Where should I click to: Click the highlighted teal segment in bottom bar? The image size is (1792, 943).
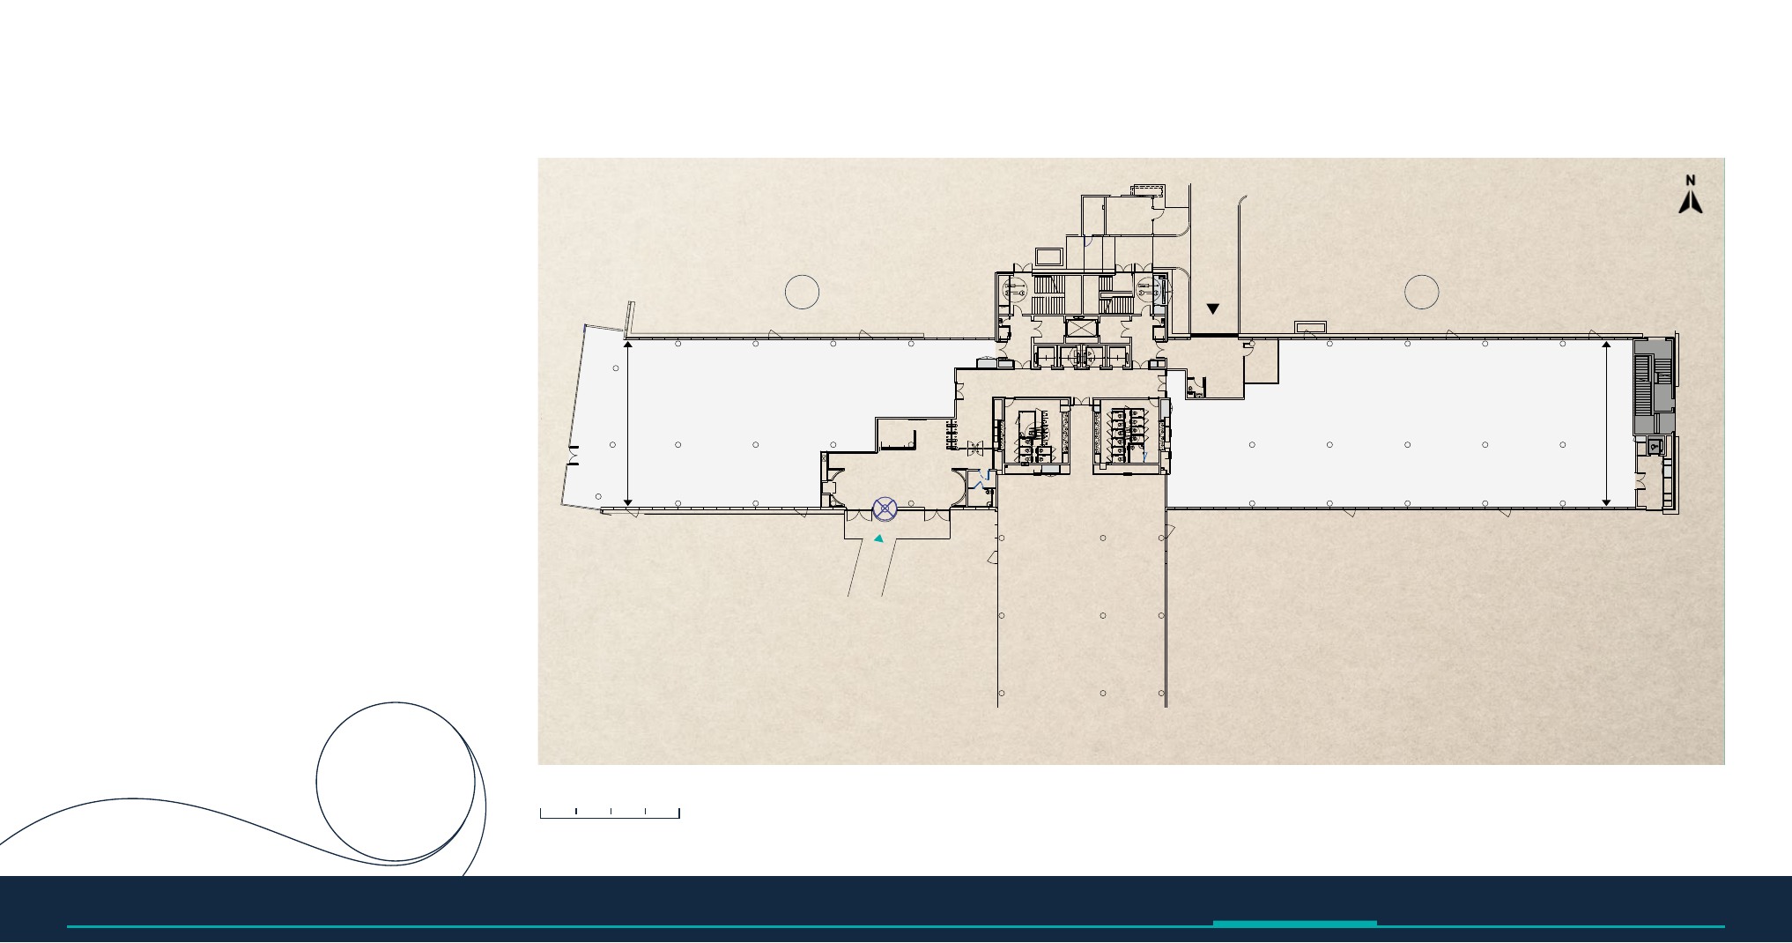pyautogui.click(x=1294, y=924)
